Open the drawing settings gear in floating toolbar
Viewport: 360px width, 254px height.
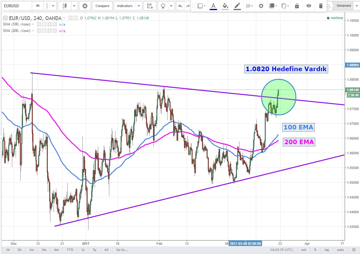tap(261, 6)
